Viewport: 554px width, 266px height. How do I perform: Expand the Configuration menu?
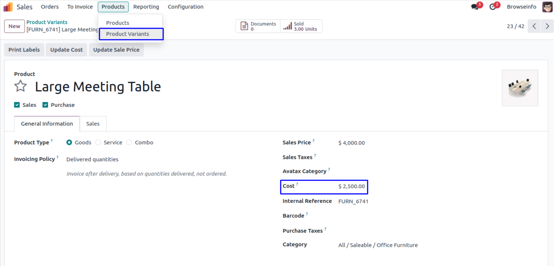(x=185, y=7)
